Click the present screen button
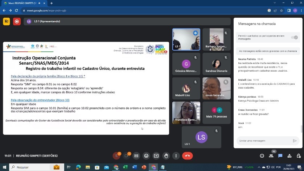Viewport: 304px width, 171px height. (156, 156)
